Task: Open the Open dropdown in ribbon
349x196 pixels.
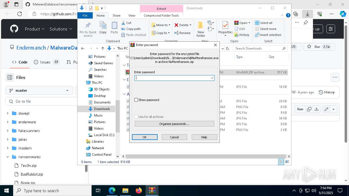Action: [x=242, y=23]
